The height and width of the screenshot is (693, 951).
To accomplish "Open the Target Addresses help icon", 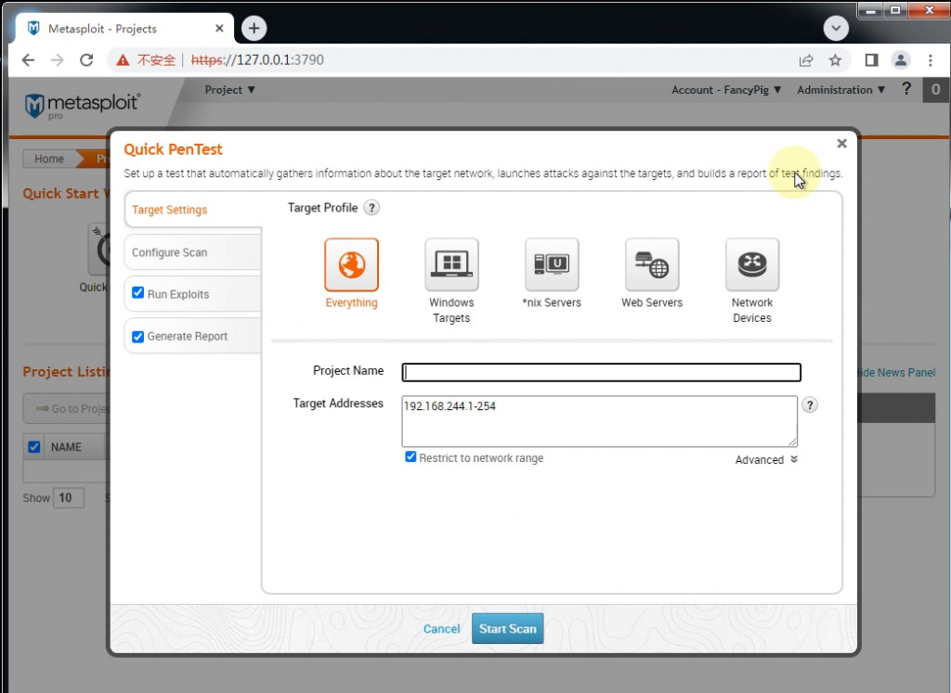I will click(810, 404).
